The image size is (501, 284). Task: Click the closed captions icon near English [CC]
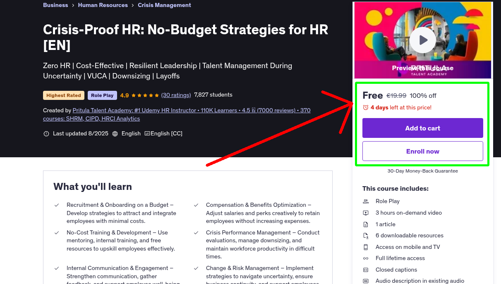pyautogui.click(x=147, y=134)
